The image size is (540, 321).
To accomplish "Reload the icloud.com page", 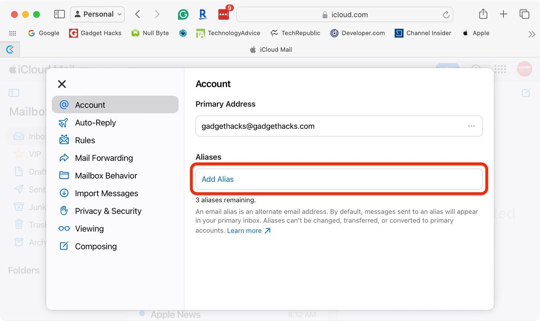I will (446, 15).
